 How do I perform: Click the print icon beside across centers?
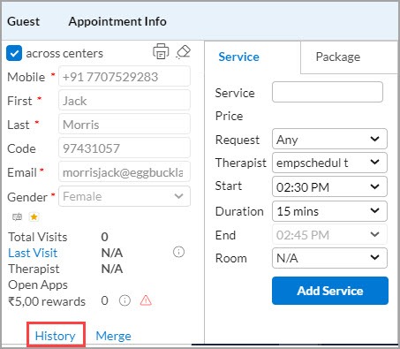pyautogui.click(x=161, y=51)
